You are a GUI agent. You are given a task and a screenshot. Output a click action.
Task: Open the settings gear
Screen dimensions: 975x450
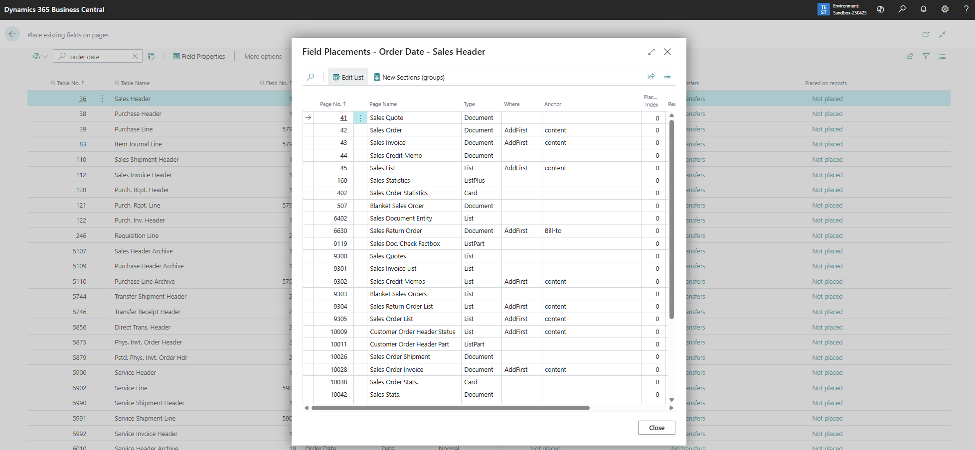[945, 9]
